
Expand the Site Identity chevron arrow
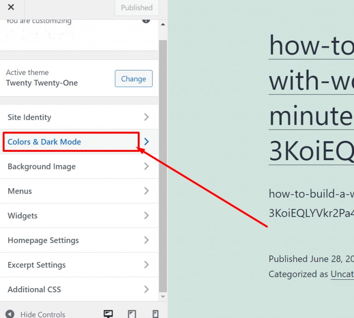coord(147,117)
